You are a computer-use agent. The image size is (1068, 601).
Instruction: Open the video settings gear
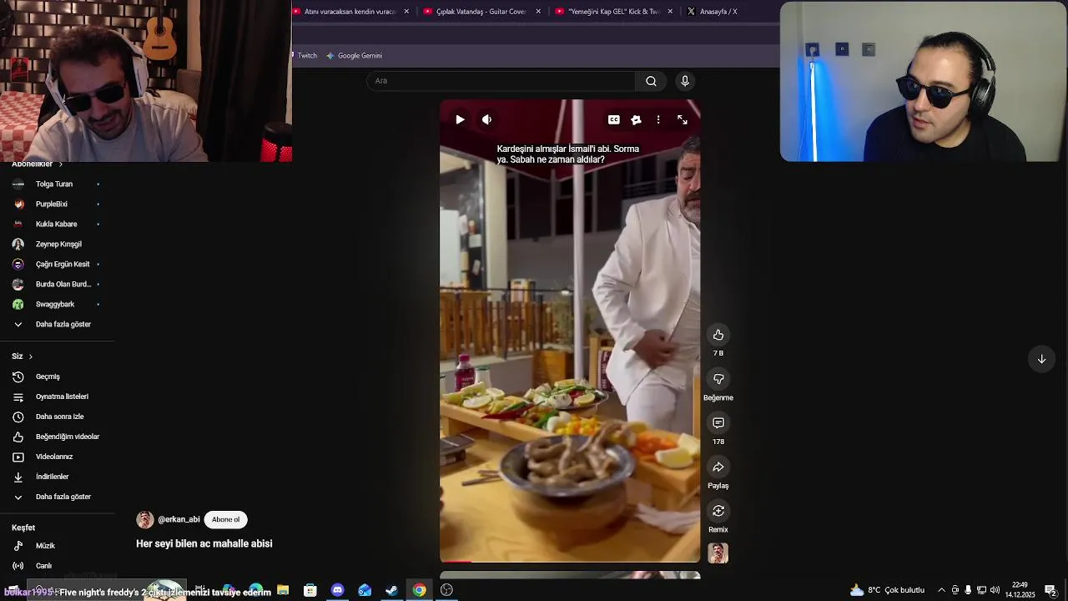(x=636, y=119)
